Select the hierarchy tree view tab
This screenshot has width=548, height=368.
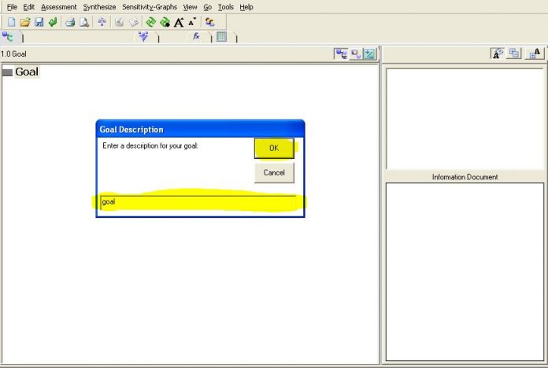[x=9, y=37]
